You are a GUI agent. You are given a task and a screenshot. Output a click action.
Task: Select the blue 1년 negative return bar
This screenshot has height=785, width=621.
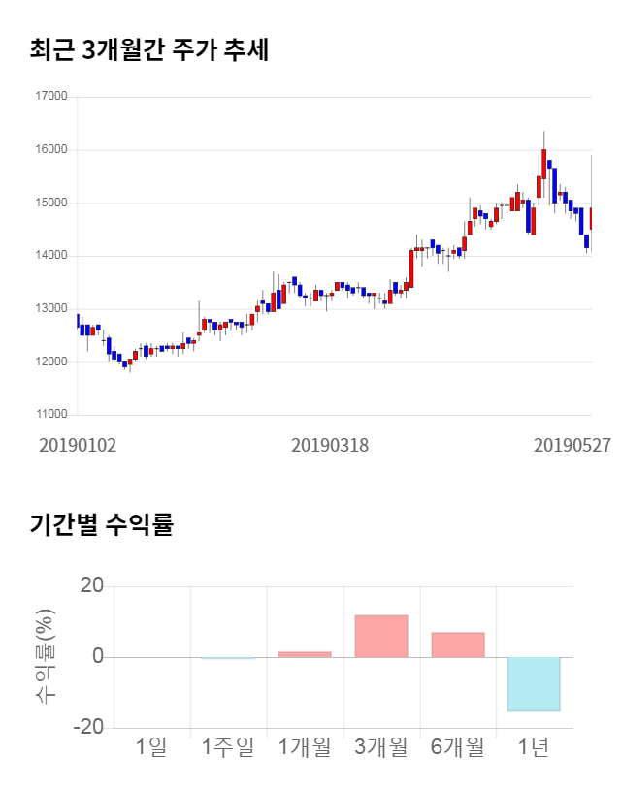point(534,684)
